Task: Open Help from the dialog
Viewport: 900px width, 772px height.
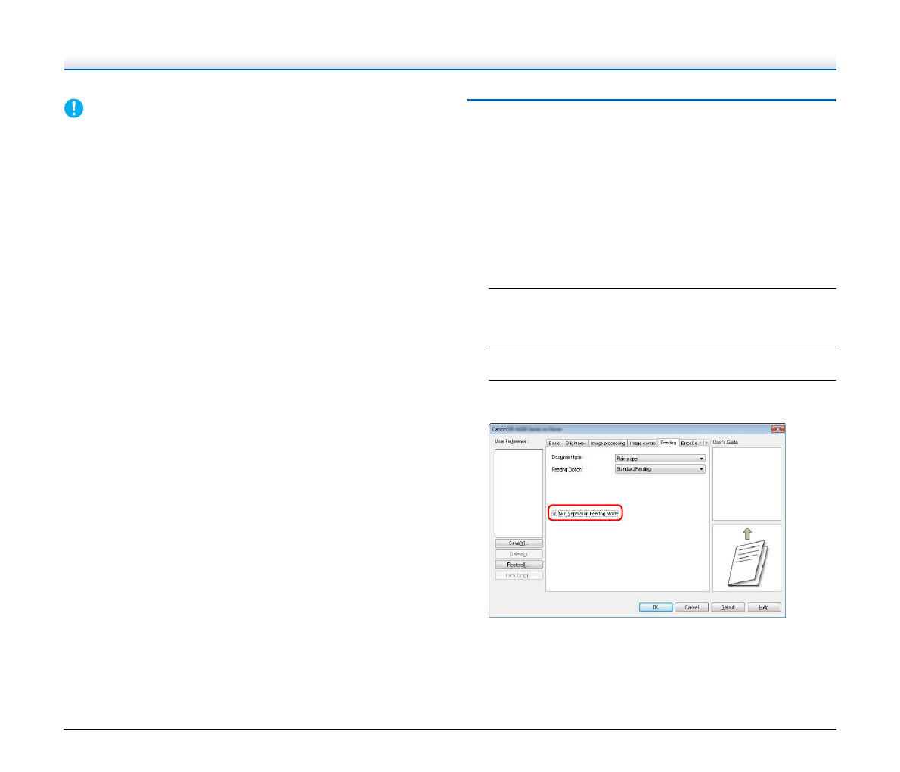Action: 764,607
